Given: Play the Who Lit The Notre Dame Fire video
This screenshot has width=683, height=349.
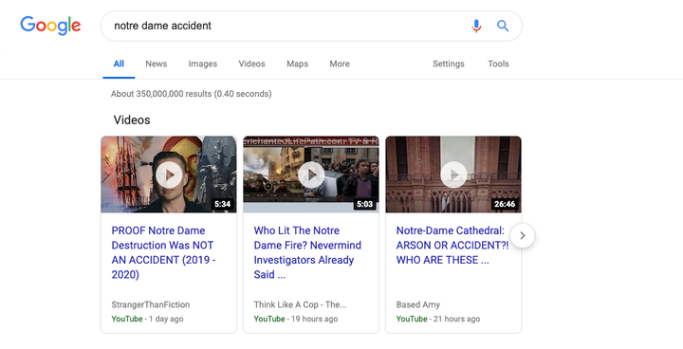Looking at the screenshot, I should coord(311,174).
